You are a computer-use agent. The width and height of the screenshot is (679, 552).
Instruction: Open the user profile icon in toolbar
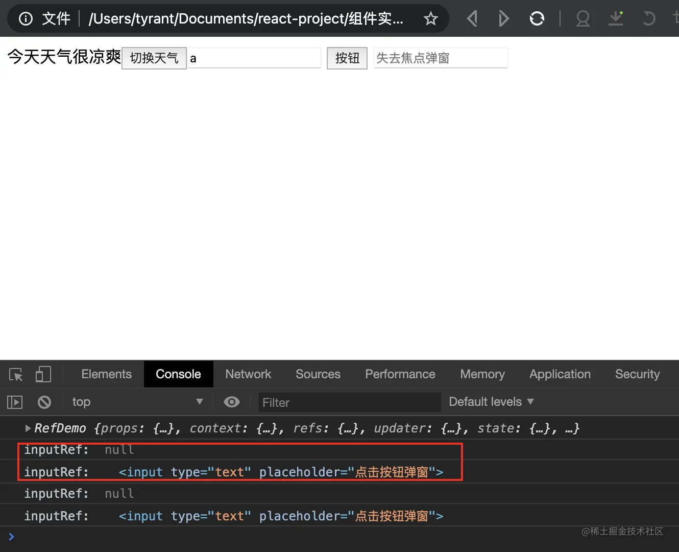click(583, 19)
